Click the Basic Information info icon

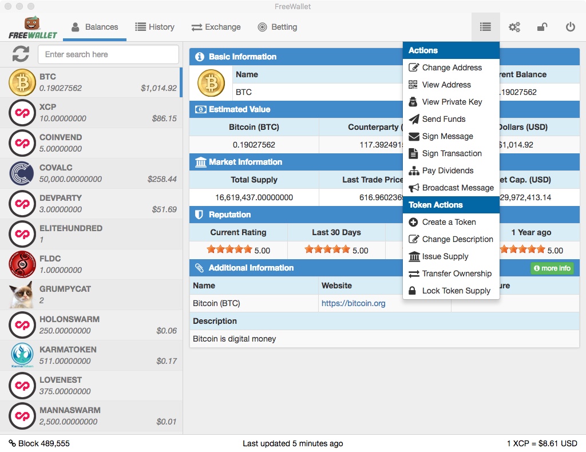200,57
